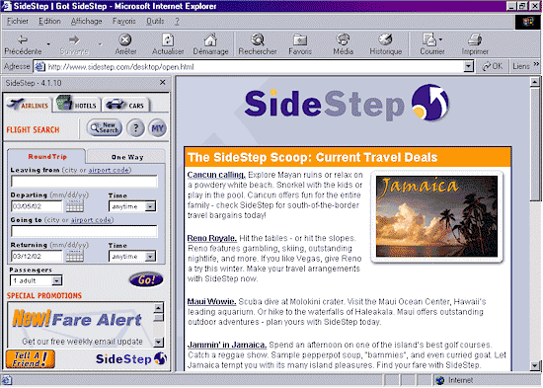Switch to One Way trip type
The height and width of the screenshot is (388, 543).
127,157
